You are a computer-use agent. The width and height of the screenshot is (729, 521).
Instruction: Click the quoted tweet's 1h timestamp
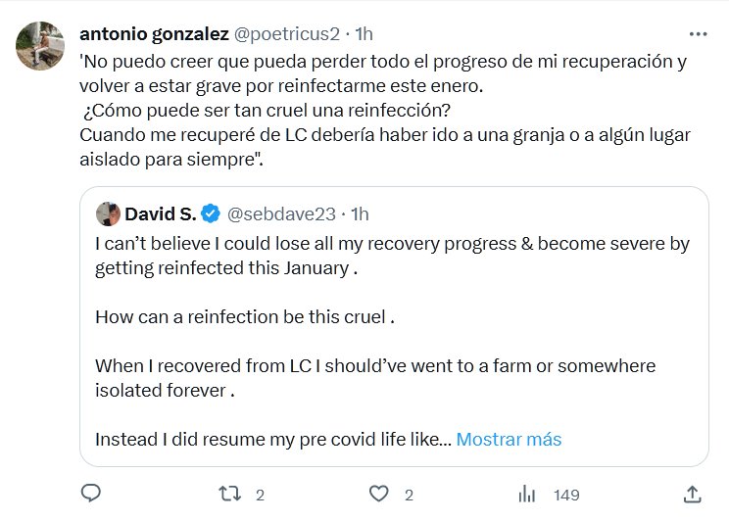pyautogui.click(x=360, y=213)
